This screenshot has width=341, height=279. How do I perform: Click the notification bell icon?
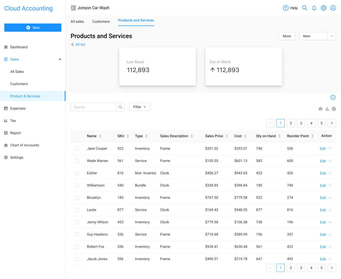tap(314, 8)
